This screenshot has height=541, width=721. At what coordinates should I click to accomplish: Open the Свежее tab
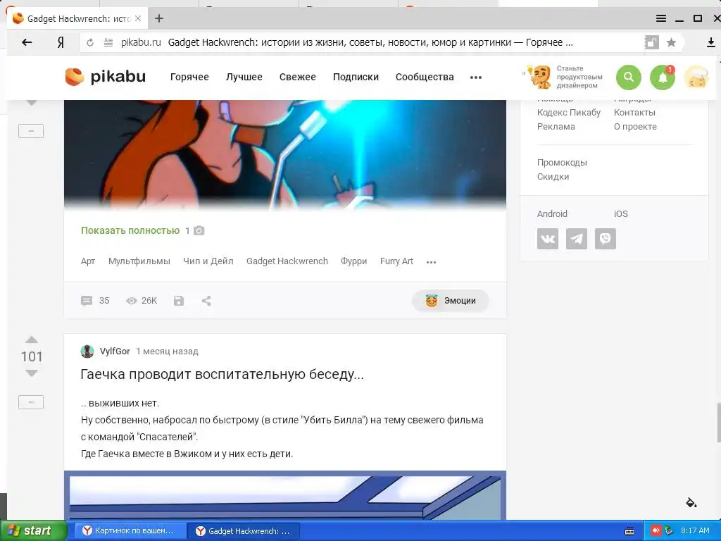pos(298,77)
